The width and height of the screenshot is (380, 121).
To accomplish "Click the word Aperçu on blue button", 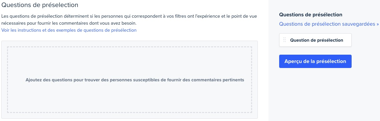I will pyautogui.click(x=293, y=61).
